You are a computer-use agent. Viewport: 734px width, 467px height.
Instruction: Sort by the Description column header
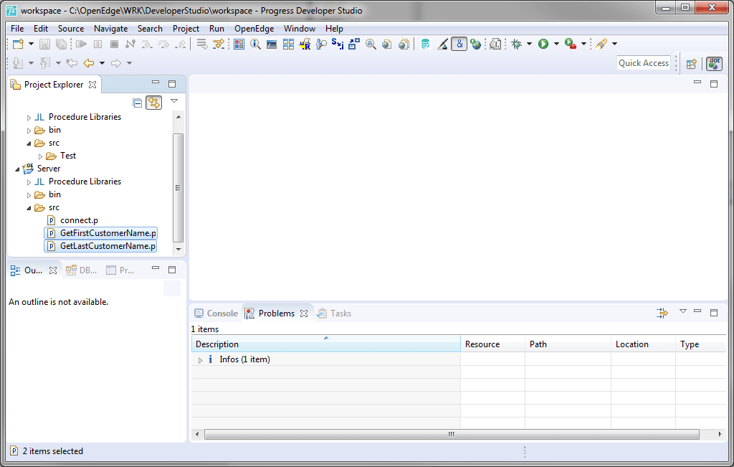[x=326, y=344]
